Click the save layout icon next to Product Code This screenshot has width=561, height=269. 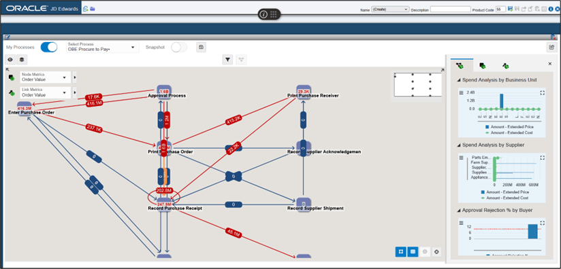(510, 9)
